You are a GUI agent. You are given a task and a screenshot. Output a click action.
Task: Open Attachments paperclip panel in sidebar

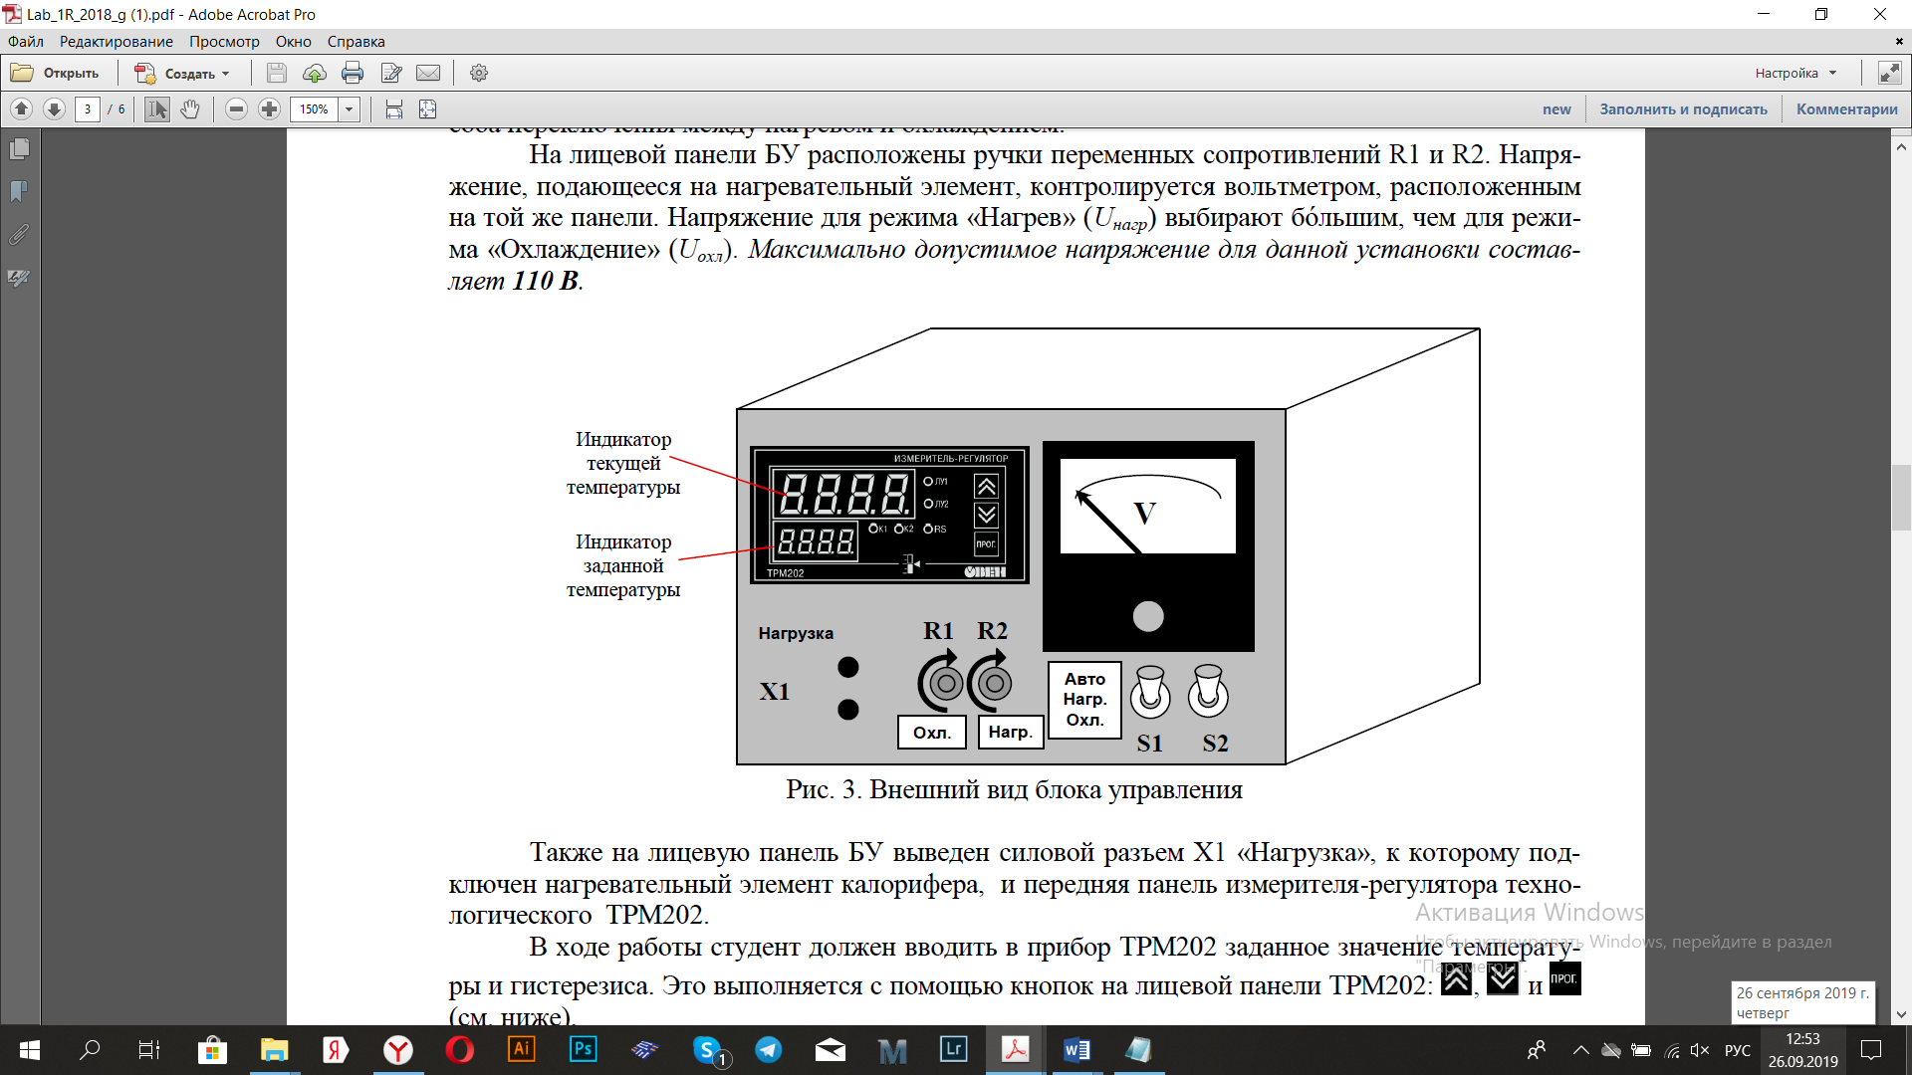19,235
